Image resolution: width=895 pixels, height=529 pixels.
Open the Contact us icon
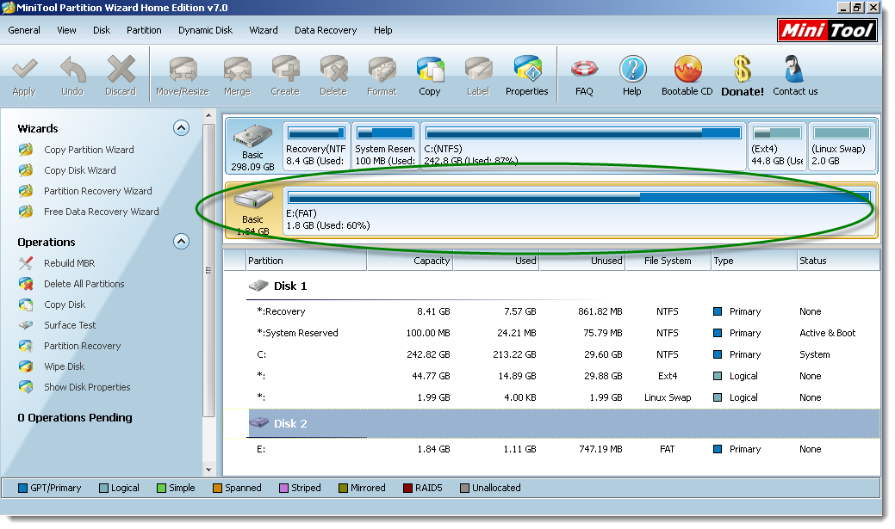tap(795, 77)
